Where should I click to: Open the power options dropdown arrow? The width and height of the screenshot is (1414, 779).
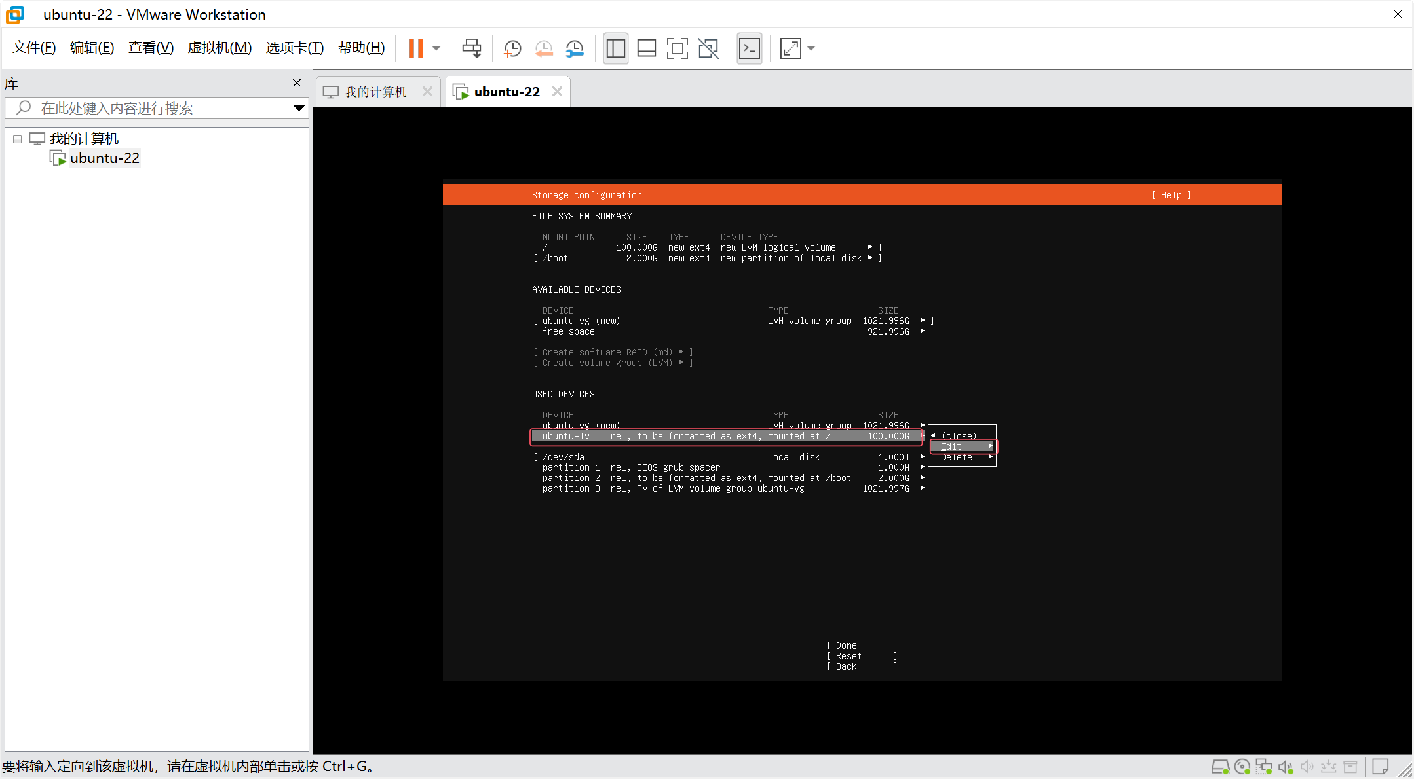point(436,48)
